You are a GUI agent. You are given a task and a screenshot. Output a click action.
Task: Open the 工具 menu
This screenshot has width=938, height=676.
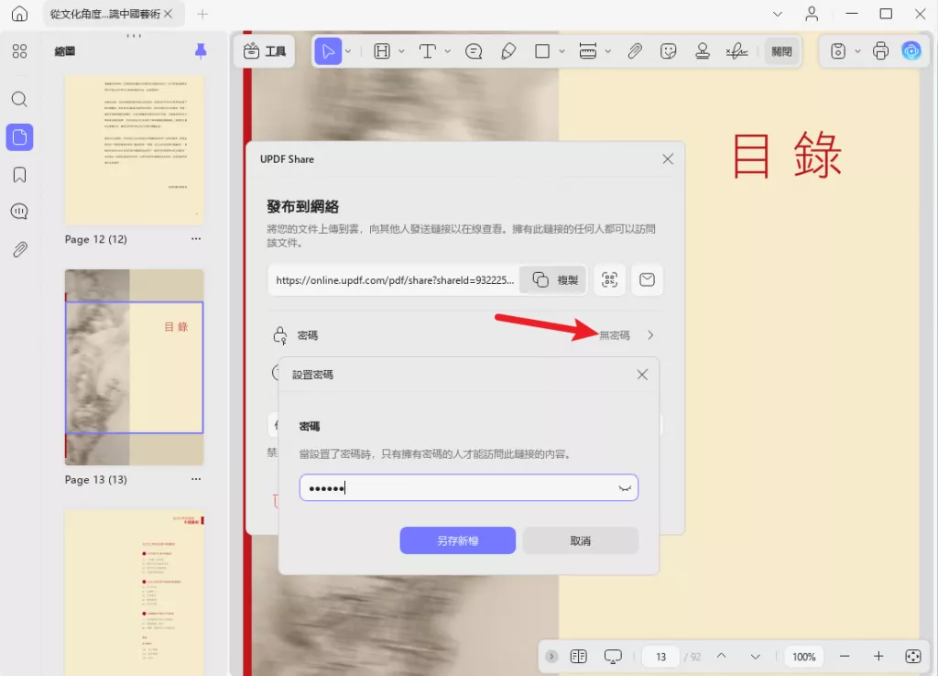264,51
